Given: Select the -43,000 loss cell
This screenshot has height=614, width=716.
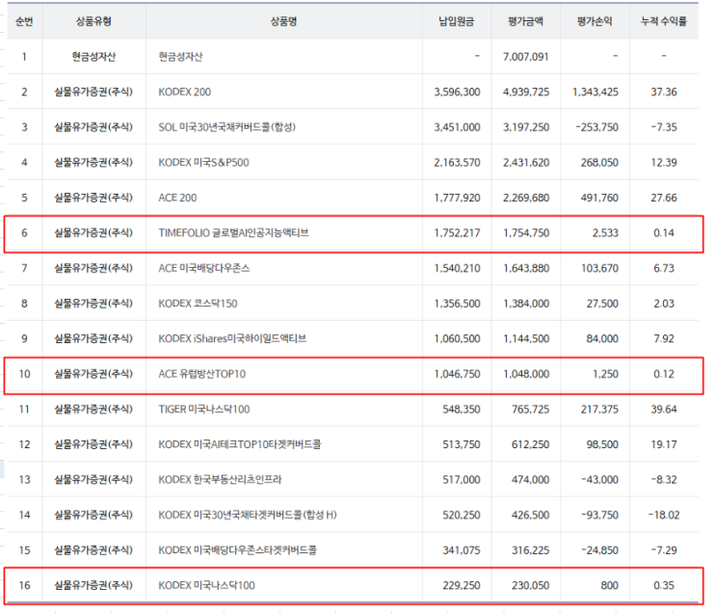Looking at the screenshot, I should [599, 480].
